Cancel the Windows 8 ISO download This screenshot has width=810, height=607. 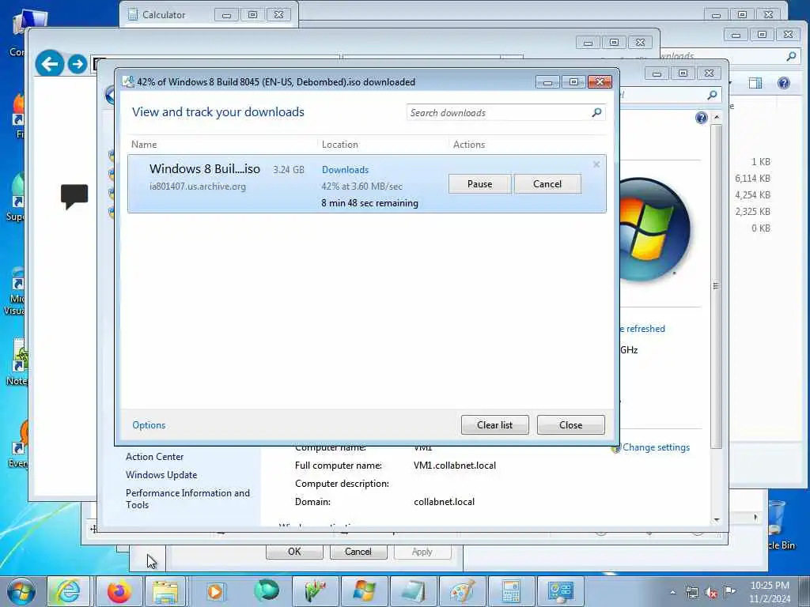tap(547, 184)
